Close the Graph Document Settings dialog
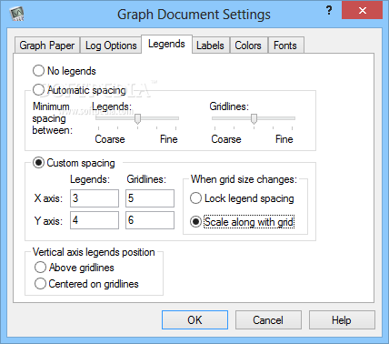 point(362,11)
